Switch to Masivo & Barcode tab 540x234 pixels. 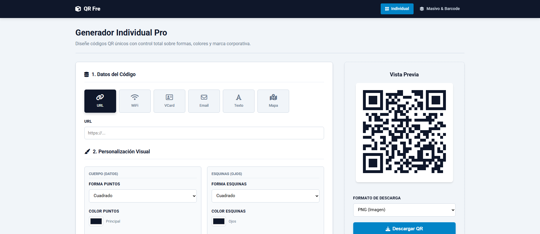(x=440, y=9)
